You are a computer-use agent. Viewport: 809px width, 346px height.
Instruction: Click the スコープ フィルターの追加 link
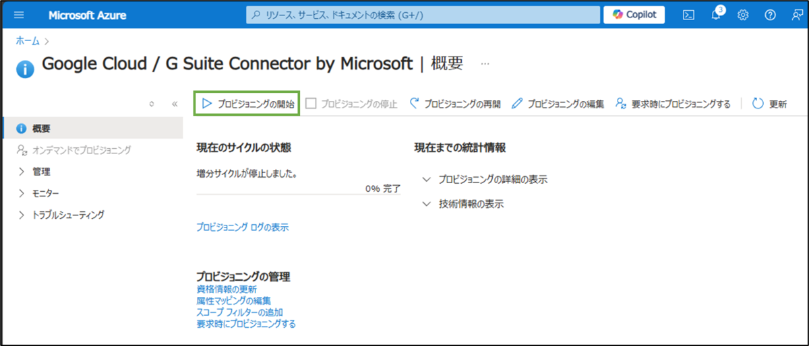[x=239, y=312]
